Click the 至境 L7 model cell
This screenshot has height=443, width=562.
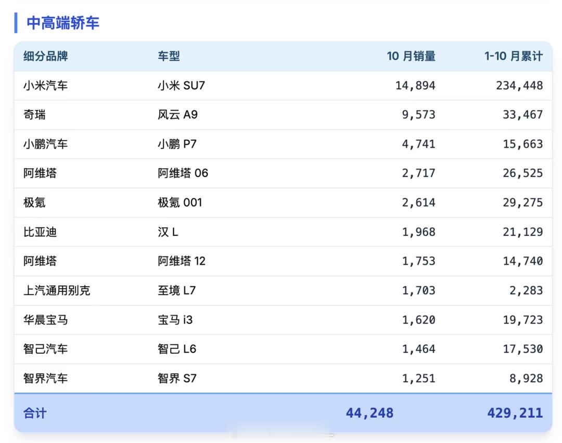(177, 290)
